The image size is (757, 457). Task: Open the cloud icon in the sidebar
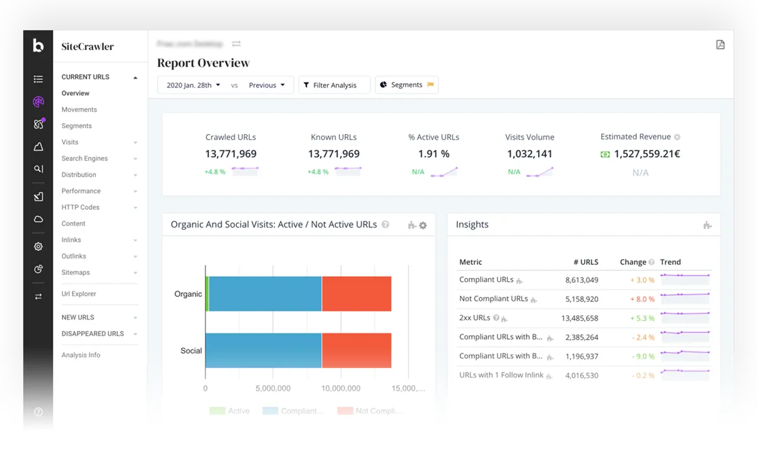pyautogui.click(x=38, y=219)
